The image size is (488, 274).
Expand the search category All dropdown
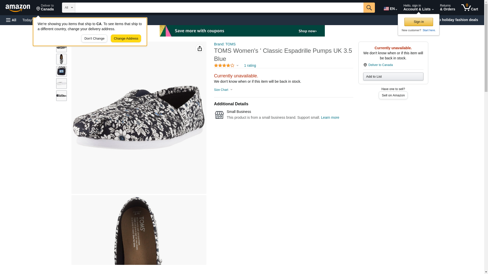click(x=69, y=8)
